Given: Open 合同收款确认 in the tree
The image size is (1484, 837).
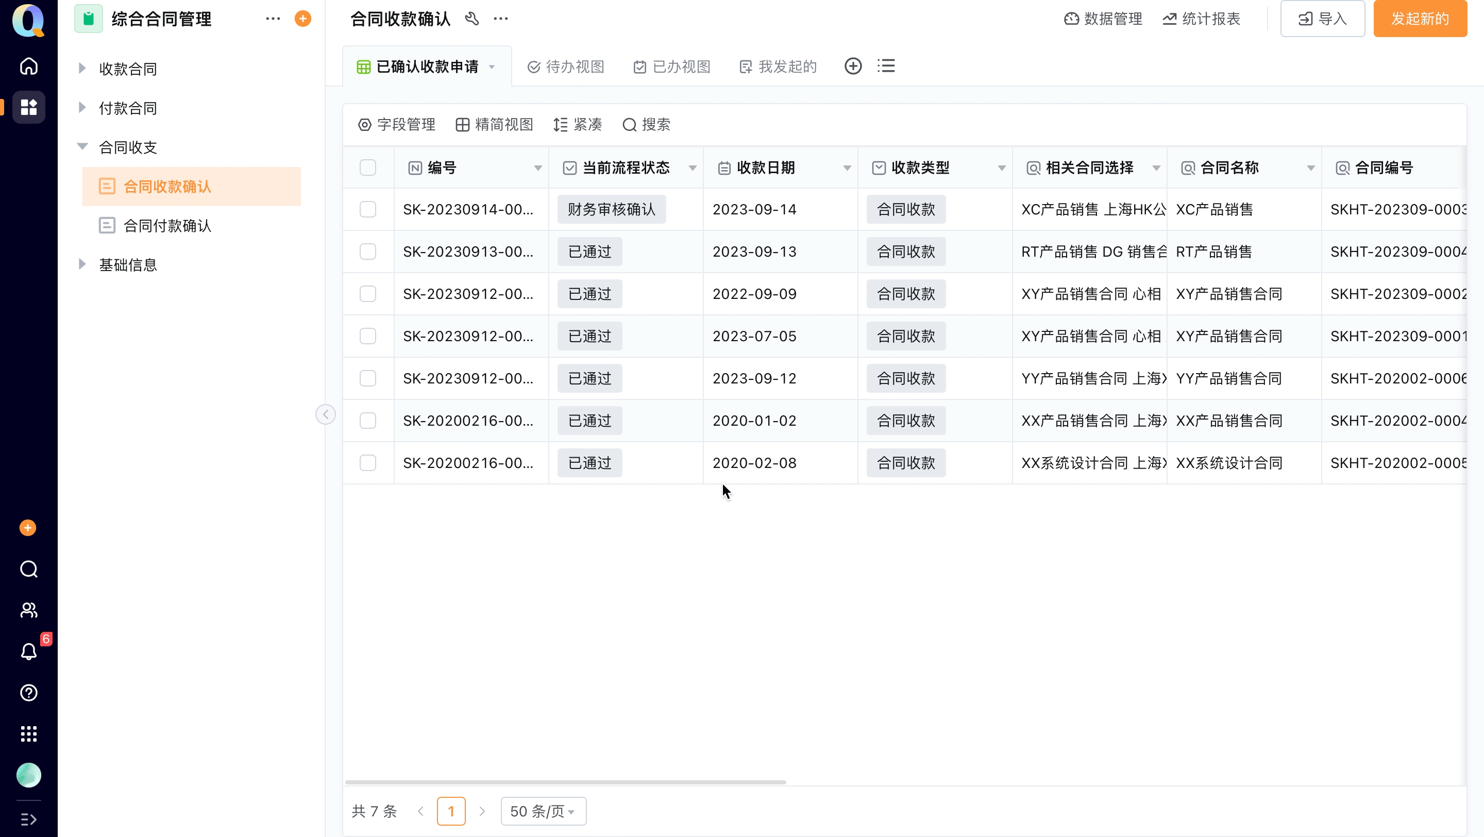Looking at the screenshot, I should coord(191,187).
